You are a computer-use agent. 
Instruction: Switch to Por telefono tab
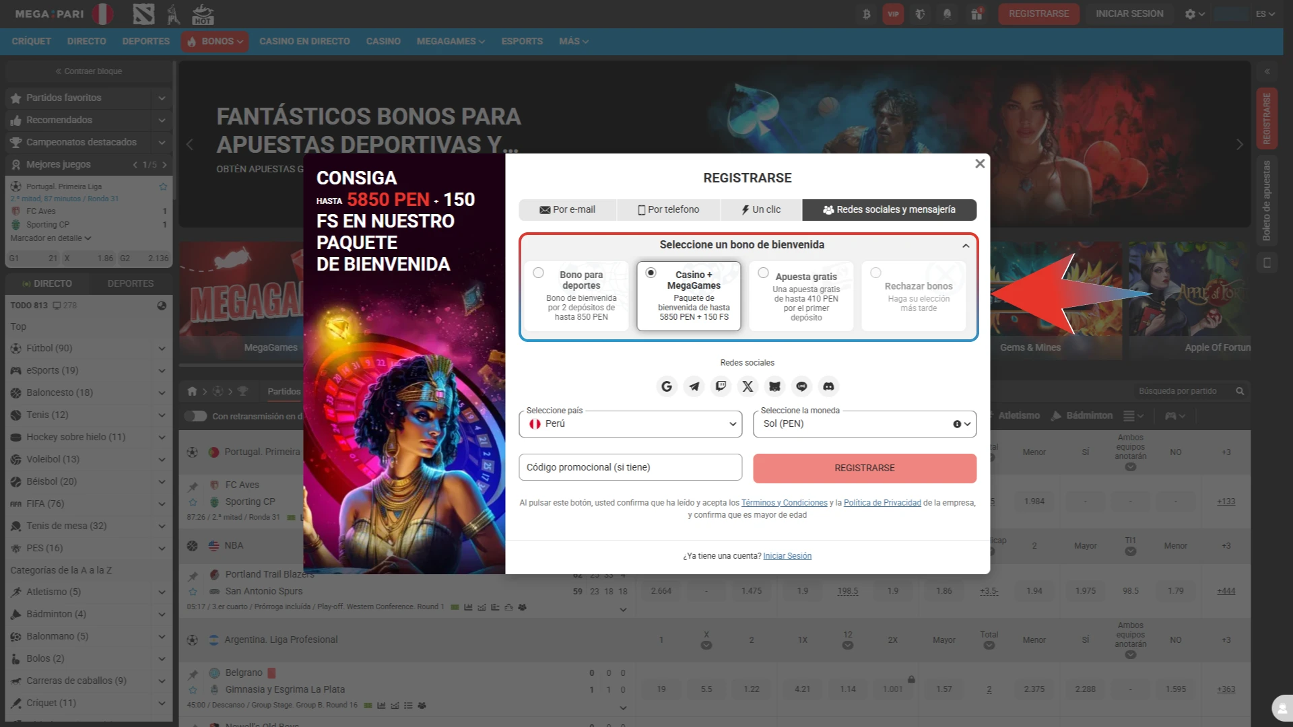[x=669, y=210]
